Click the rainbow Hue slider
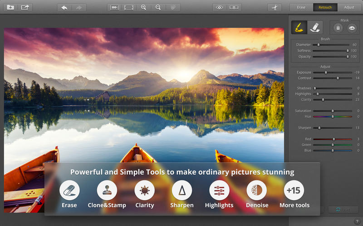The image size is (363, 226). [333, 117]
